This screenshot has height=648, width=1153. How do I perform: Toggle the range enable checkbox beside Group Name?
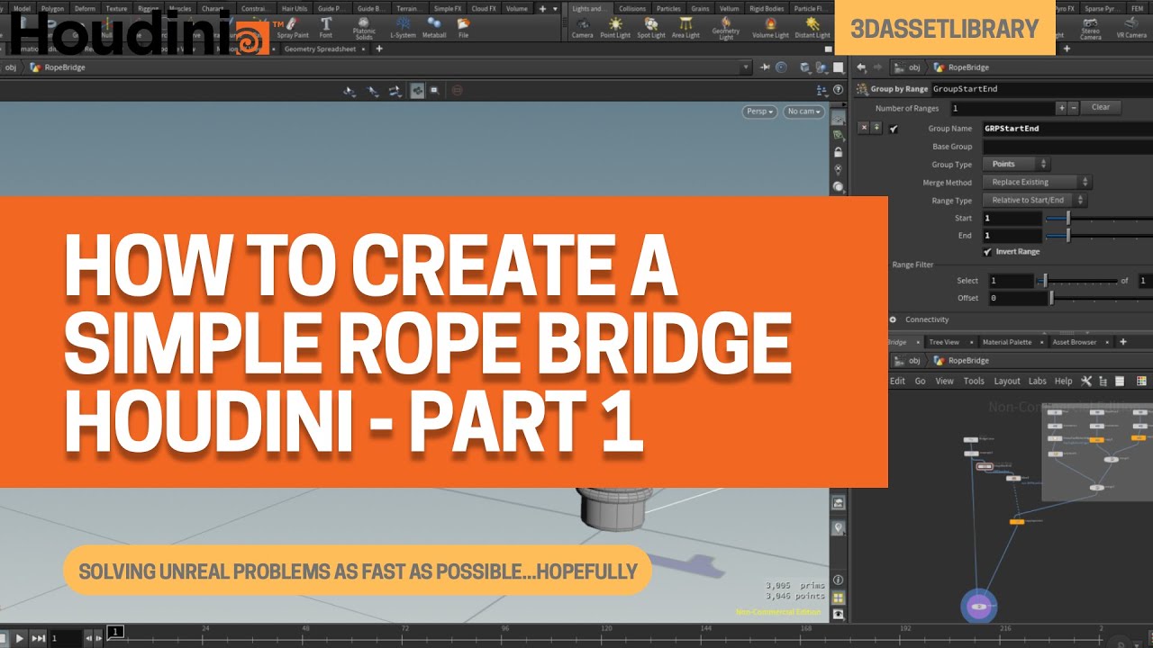tap(894, 129)
